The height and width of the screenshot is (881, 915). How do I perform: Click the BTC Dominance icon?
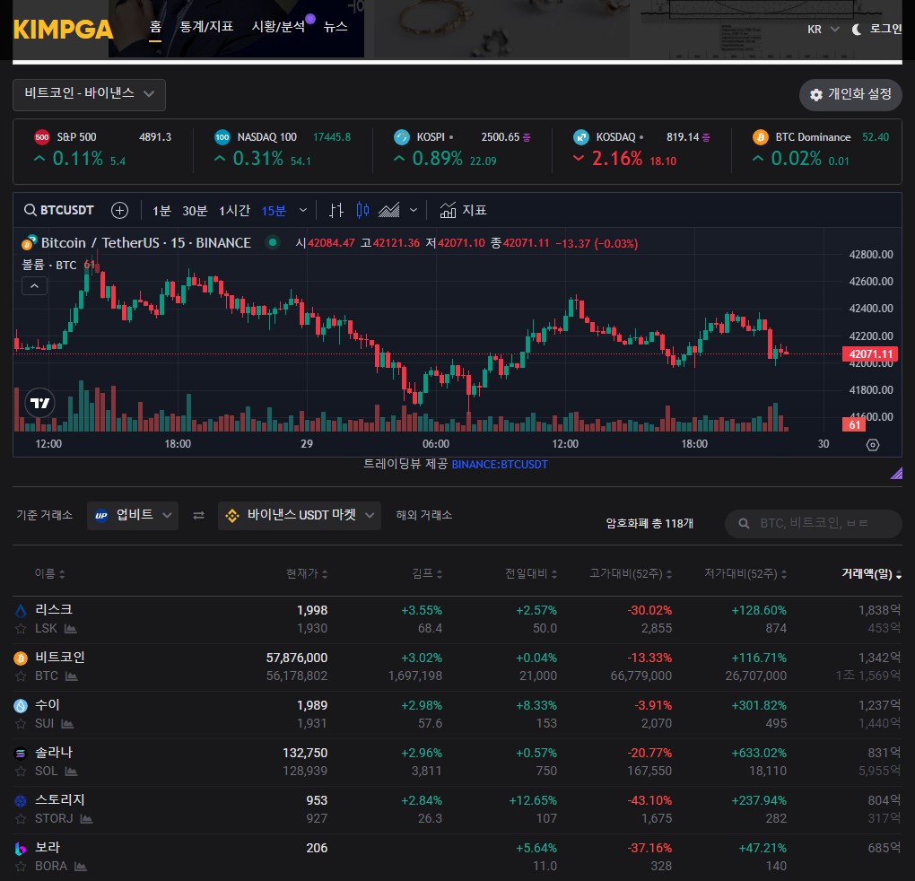[x=761, y=137]
